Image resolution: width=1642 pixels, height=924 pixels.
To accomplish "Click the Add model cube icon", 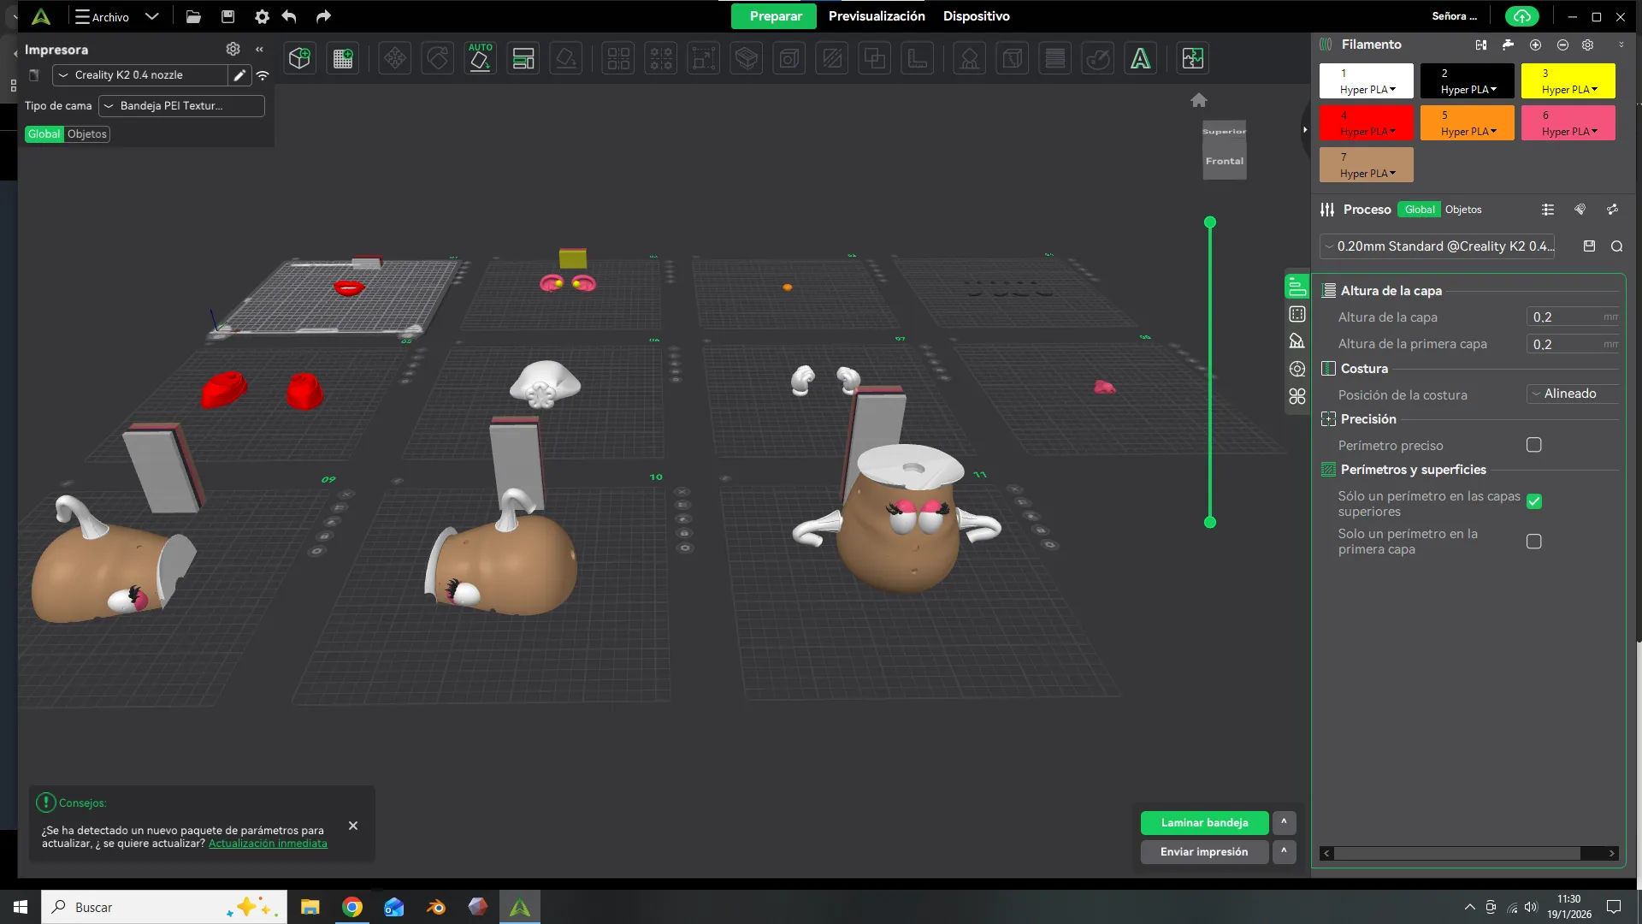I will pos(299,58).
